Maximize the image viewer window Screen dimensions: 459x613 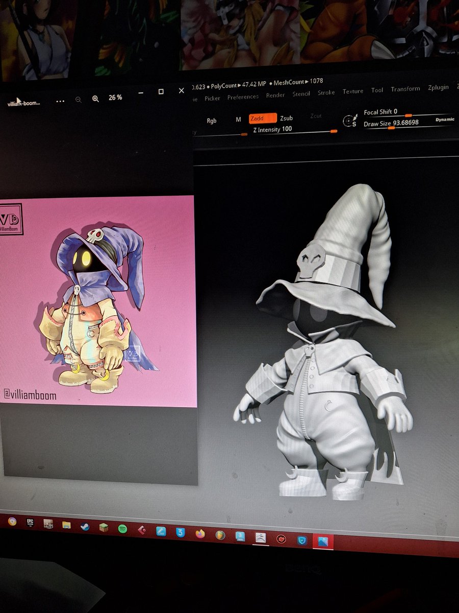[x=161, y=92]
